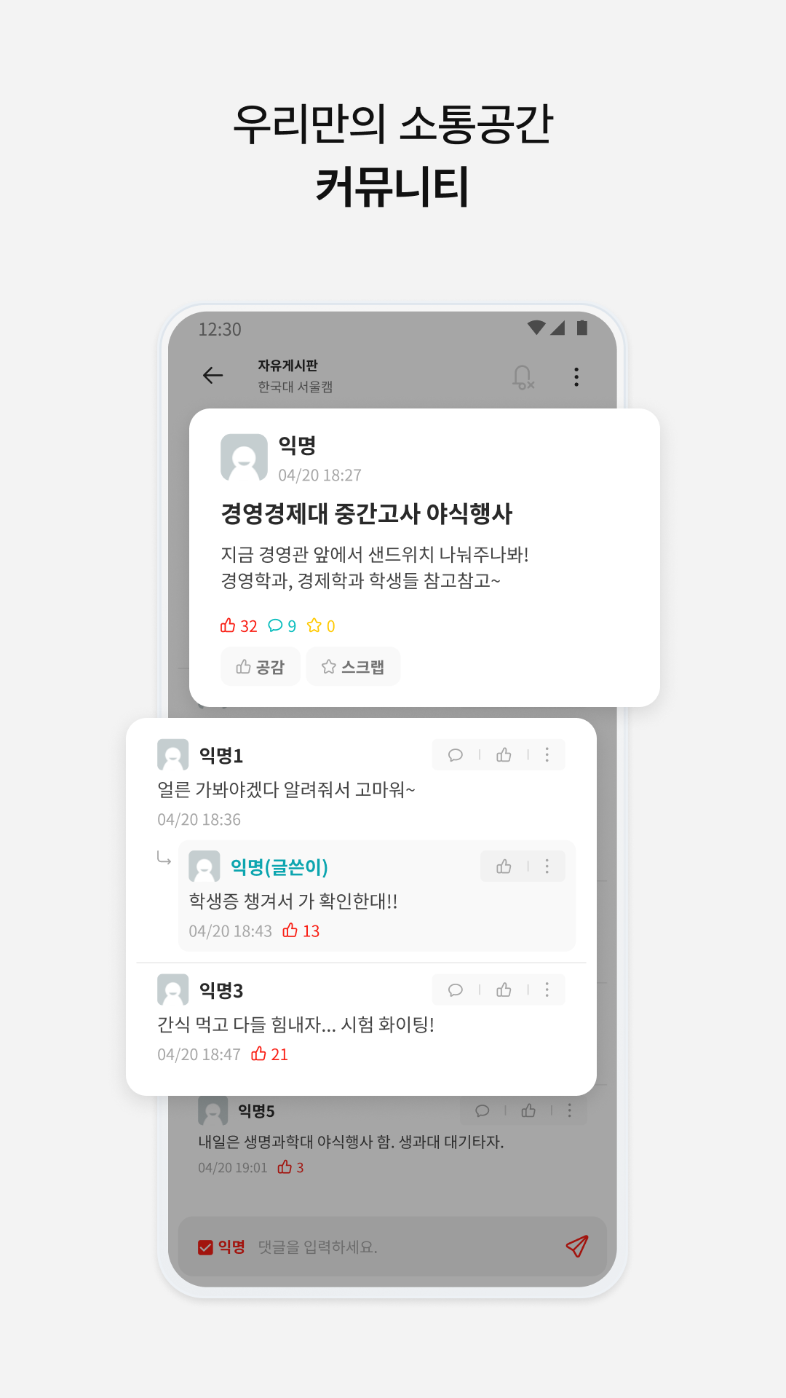Screen dimensions: 786x1398
Task: Open the header three-dot overflow menu
Action: 576,376
